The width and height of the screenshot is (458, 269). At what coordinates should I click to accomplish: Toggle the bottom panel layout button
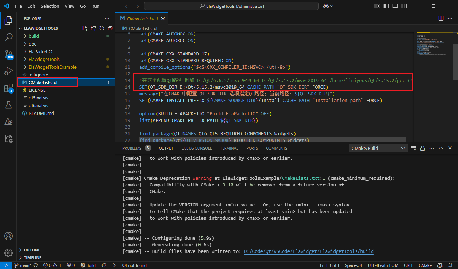click(395, 6)
